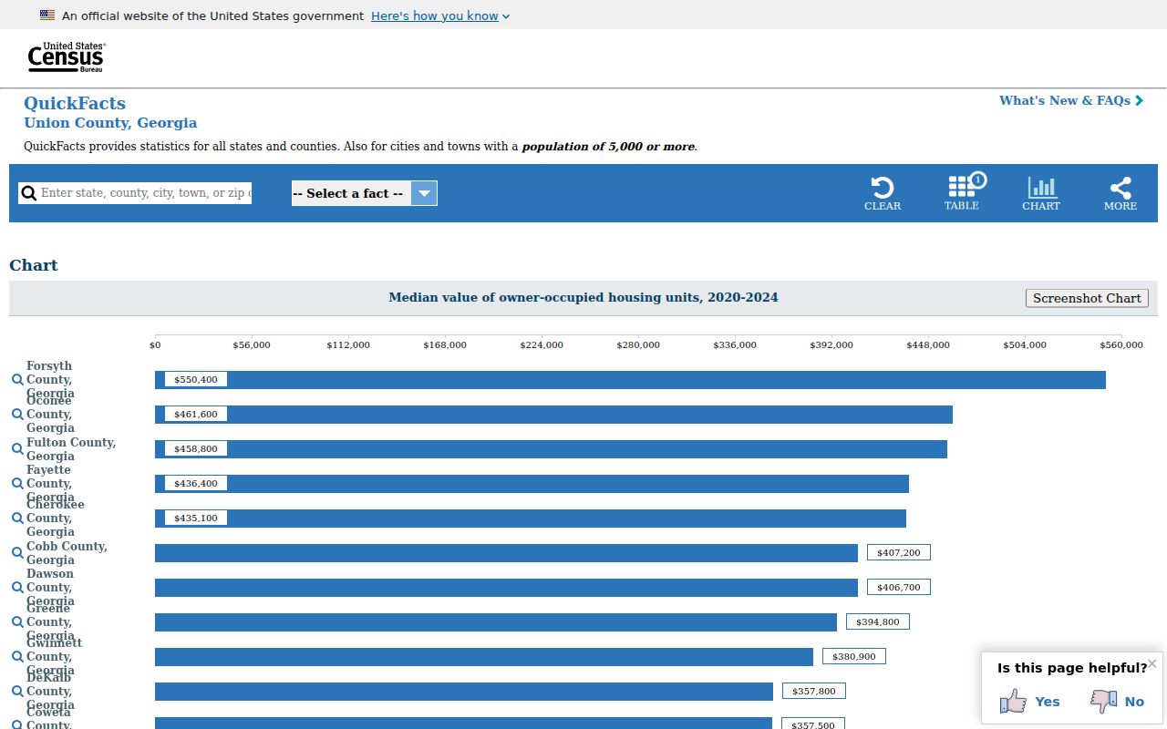1167x729 pixels.
Task: Click the thumbs-up Yes icon
Action: 1013,701
